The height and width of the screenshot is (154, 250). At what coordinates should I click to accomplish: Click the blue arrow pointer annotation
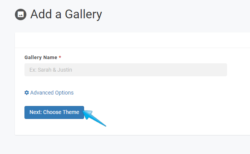pyautogui.click(x=94, y=118)
